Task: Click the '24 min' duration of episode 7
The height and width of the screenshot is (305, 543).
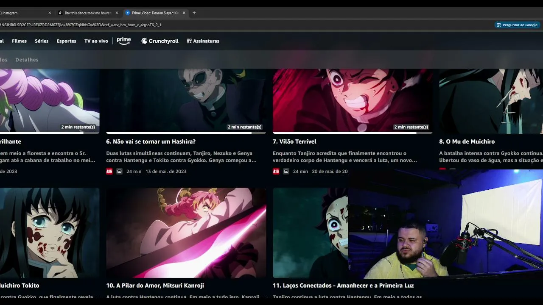Action: pos(300,172)
